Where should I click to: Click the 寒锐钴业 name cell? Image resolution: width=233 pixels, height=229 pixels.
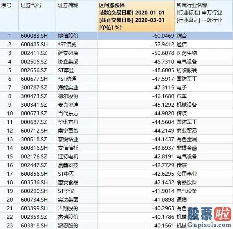tap(68, 140)
